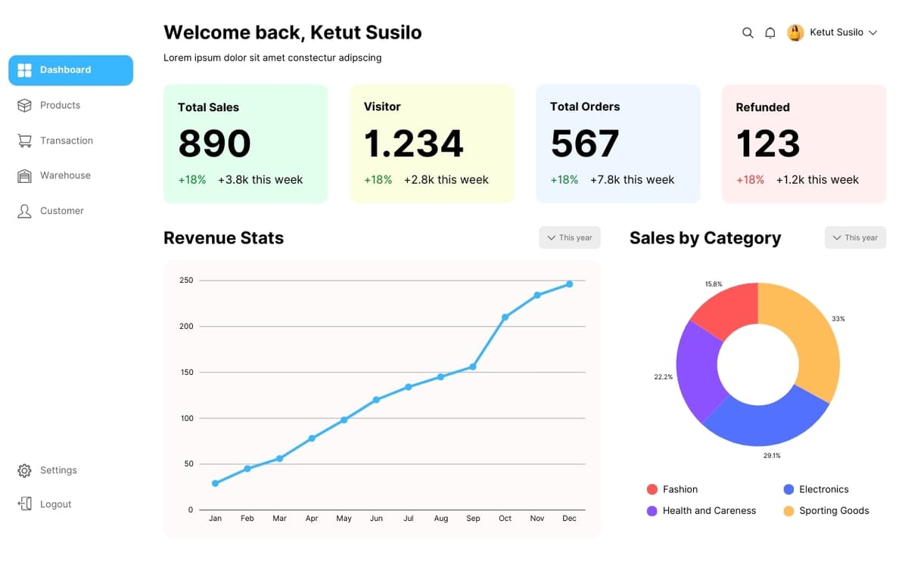
Task: Navigate to the Transaction page
Action: pos(67,141)
